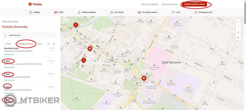
Task: Click the Zlaté Moravce search field
Action: click(31, 35)
